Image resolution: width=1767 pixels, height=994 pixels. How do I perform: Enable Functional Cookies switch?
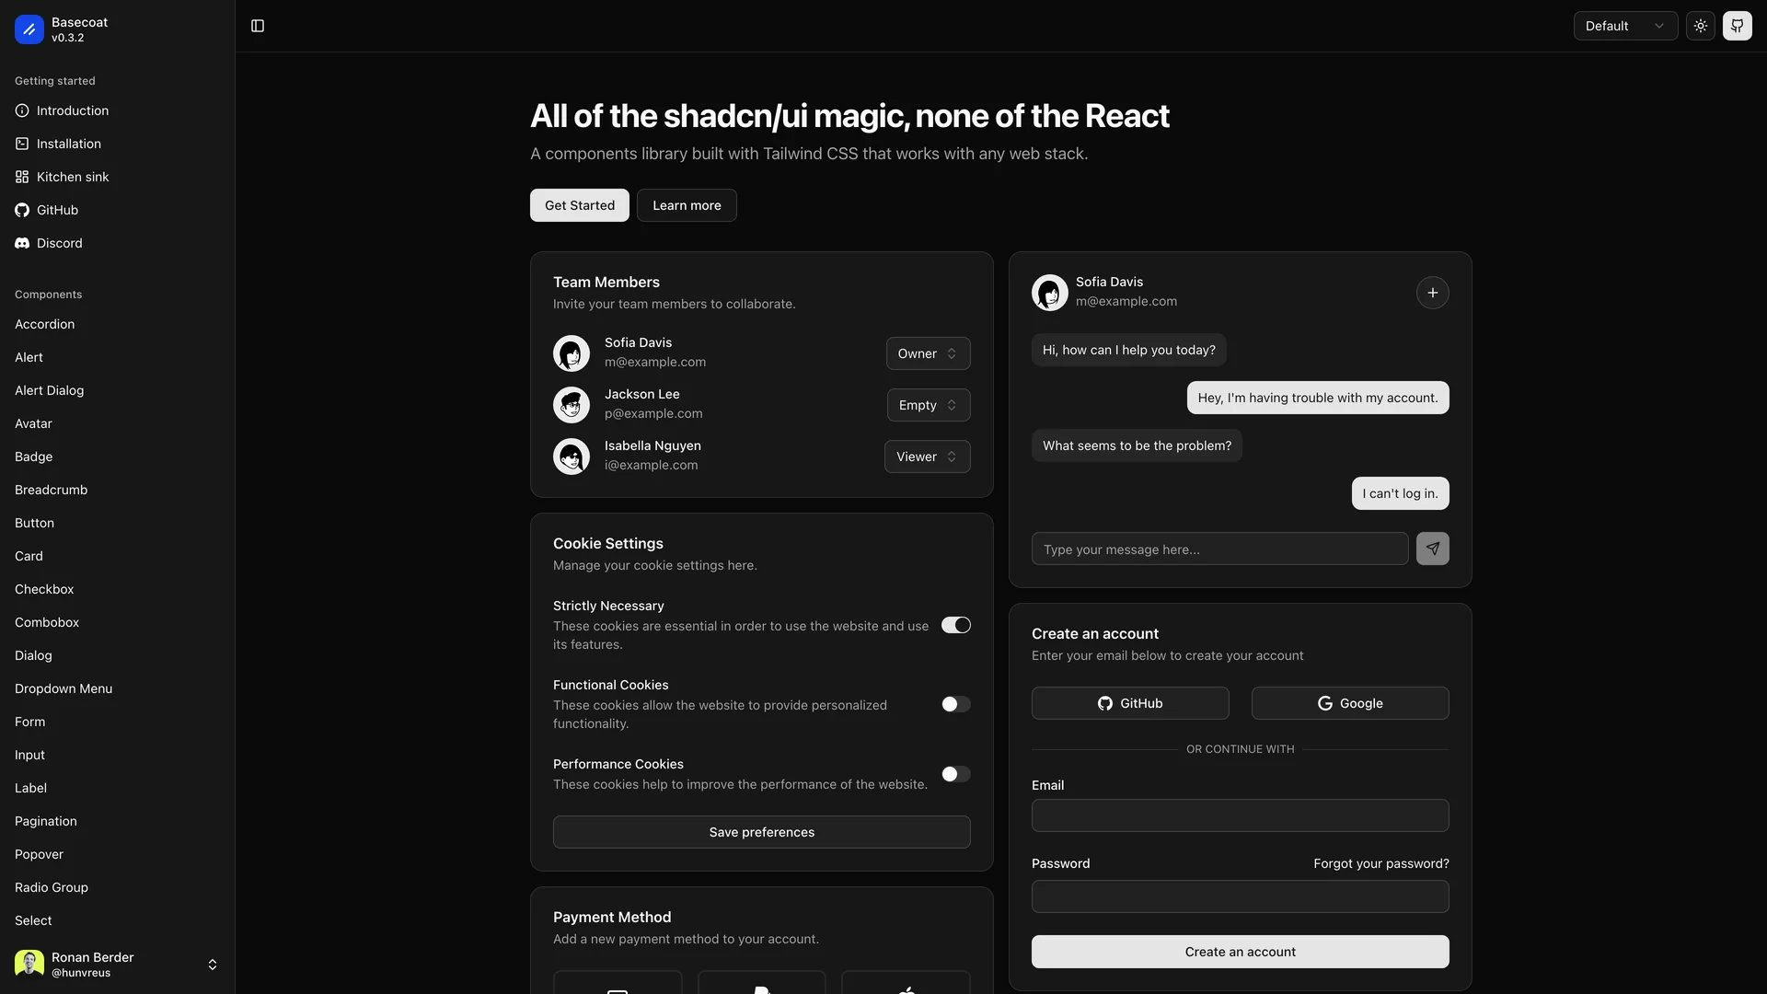955,704
